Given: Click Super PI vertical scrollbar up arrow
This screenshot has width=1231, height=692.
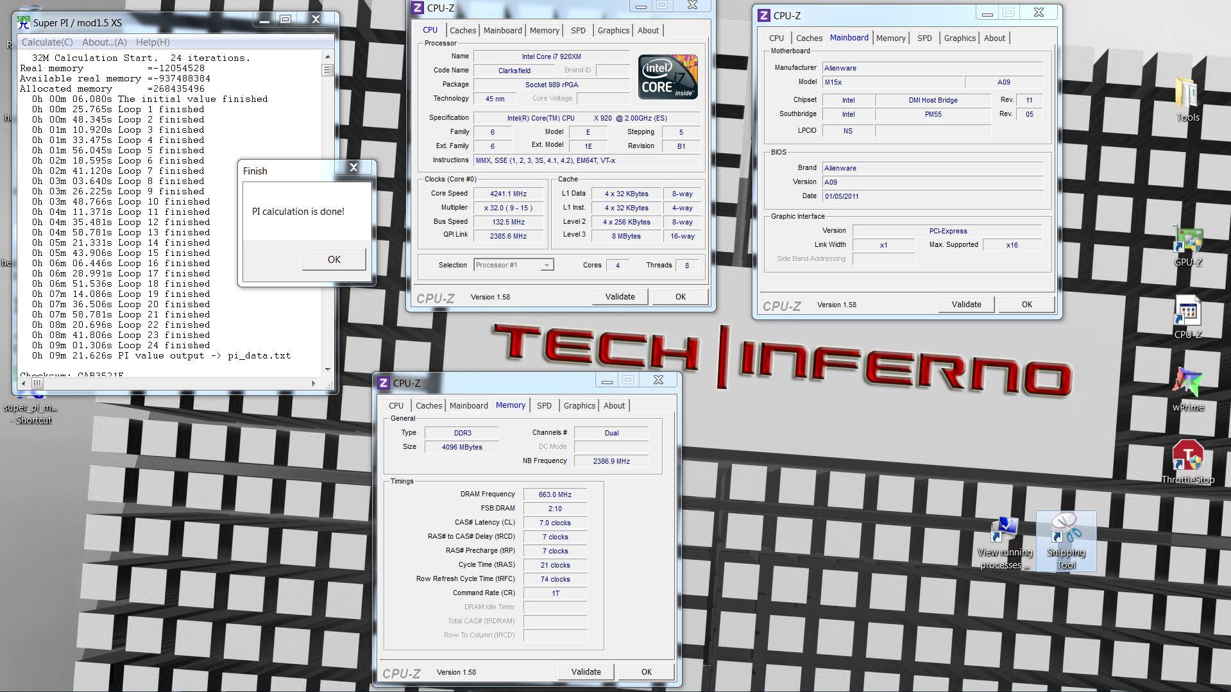Looking at the screenshot, I should 328,57.
